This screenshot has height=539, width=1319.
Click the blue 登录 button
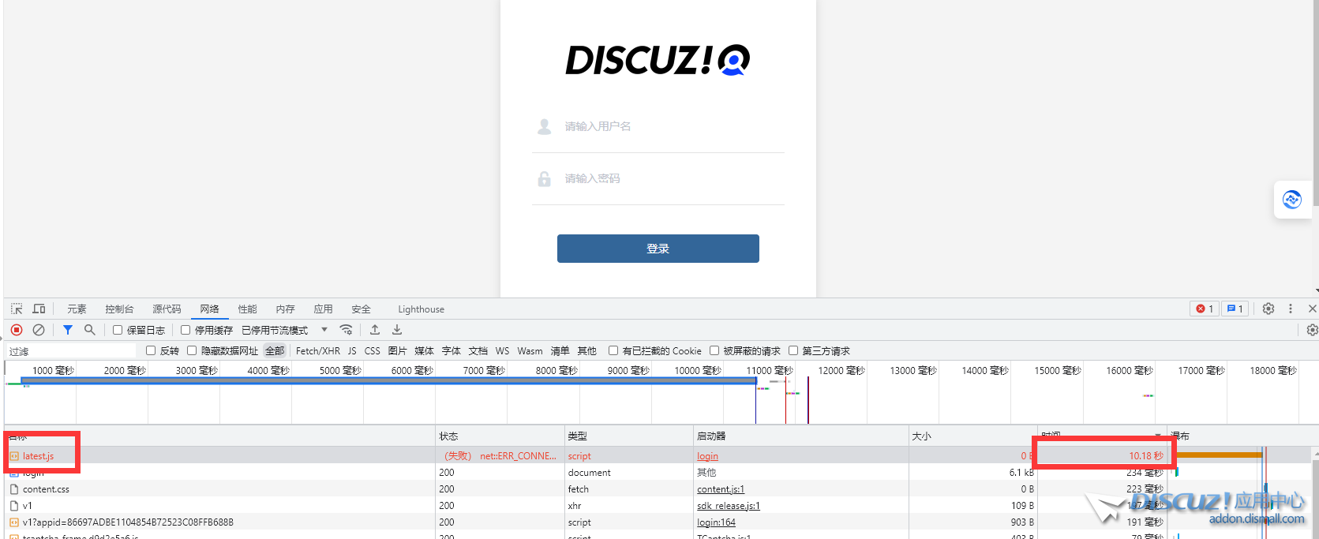(658, 249)
